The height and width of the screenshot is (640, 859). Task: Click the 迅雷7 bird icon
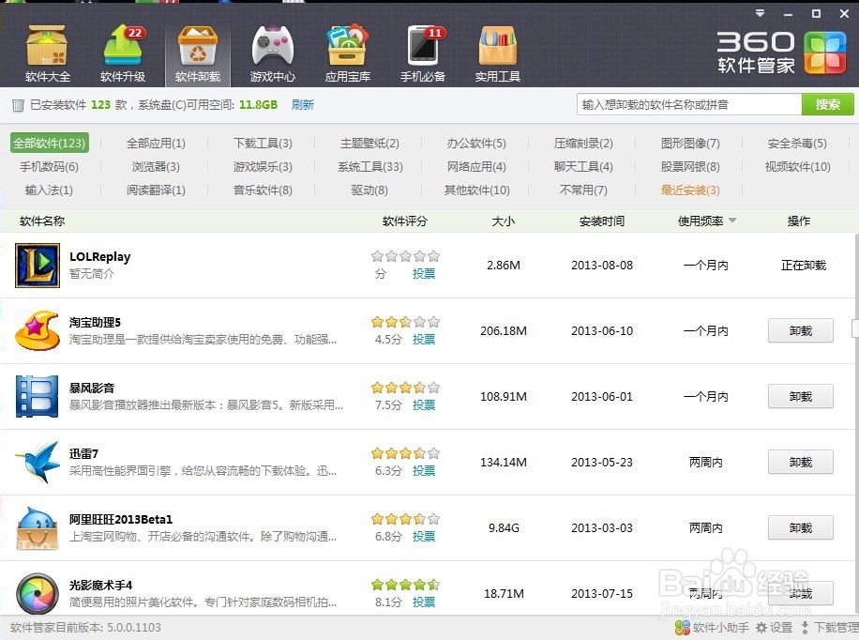(x=38, y=463)
